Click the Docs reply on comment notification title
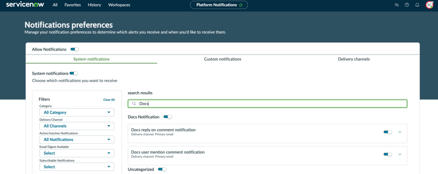This screenshot has width=438, height=174. tap(164, 130)
